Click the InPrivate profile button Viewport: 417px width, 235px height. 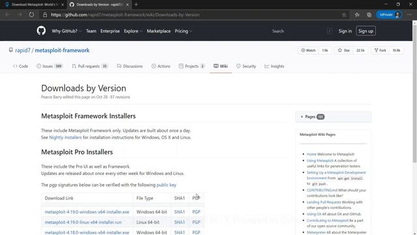pyautogui.click(x=389, y=14)
